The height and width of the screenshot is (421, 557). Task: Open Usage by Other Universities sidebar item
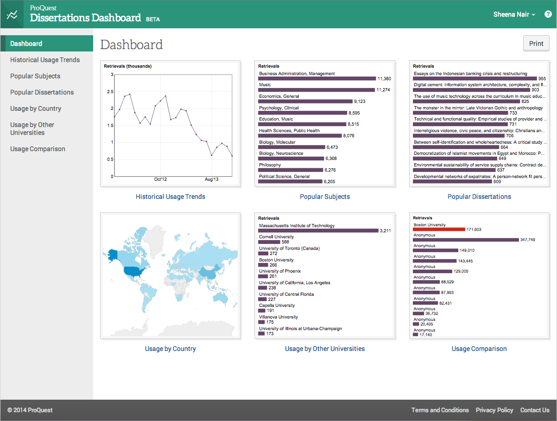32,128
